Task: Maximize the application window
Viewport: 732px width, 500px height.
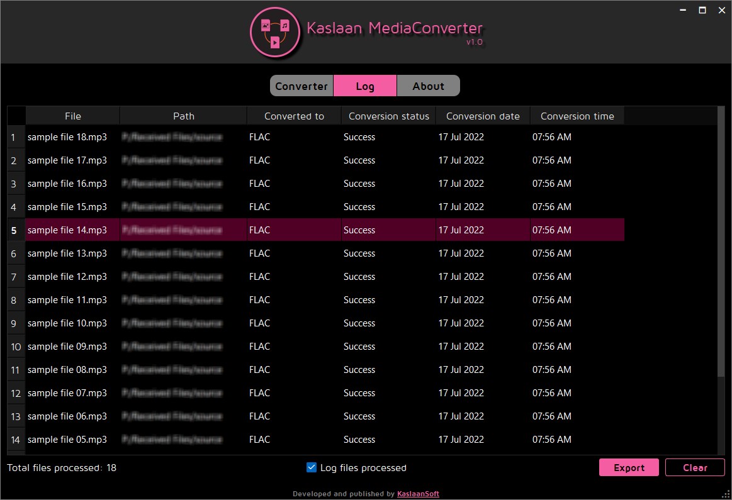Action: coord(702,10)
